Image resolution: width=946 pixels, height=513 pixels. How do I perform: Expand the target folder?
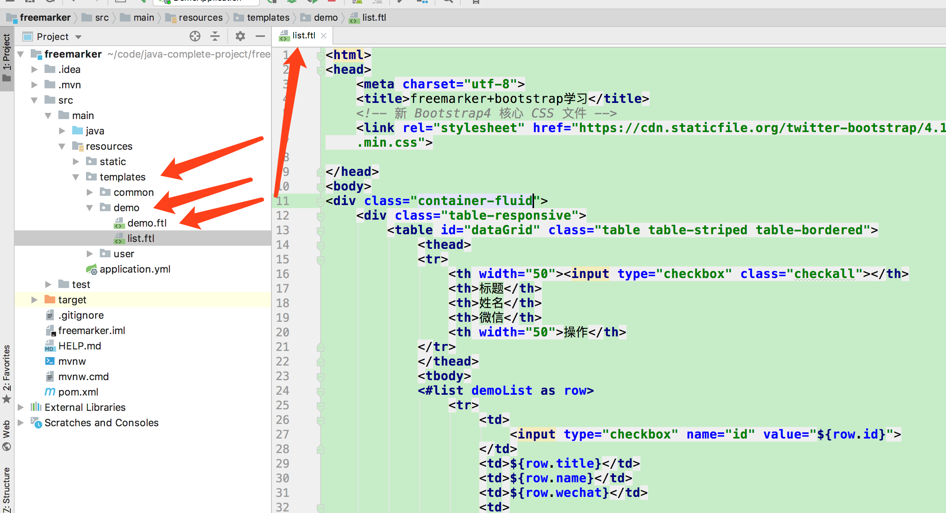pyautogui.click(x=35, y=300)
